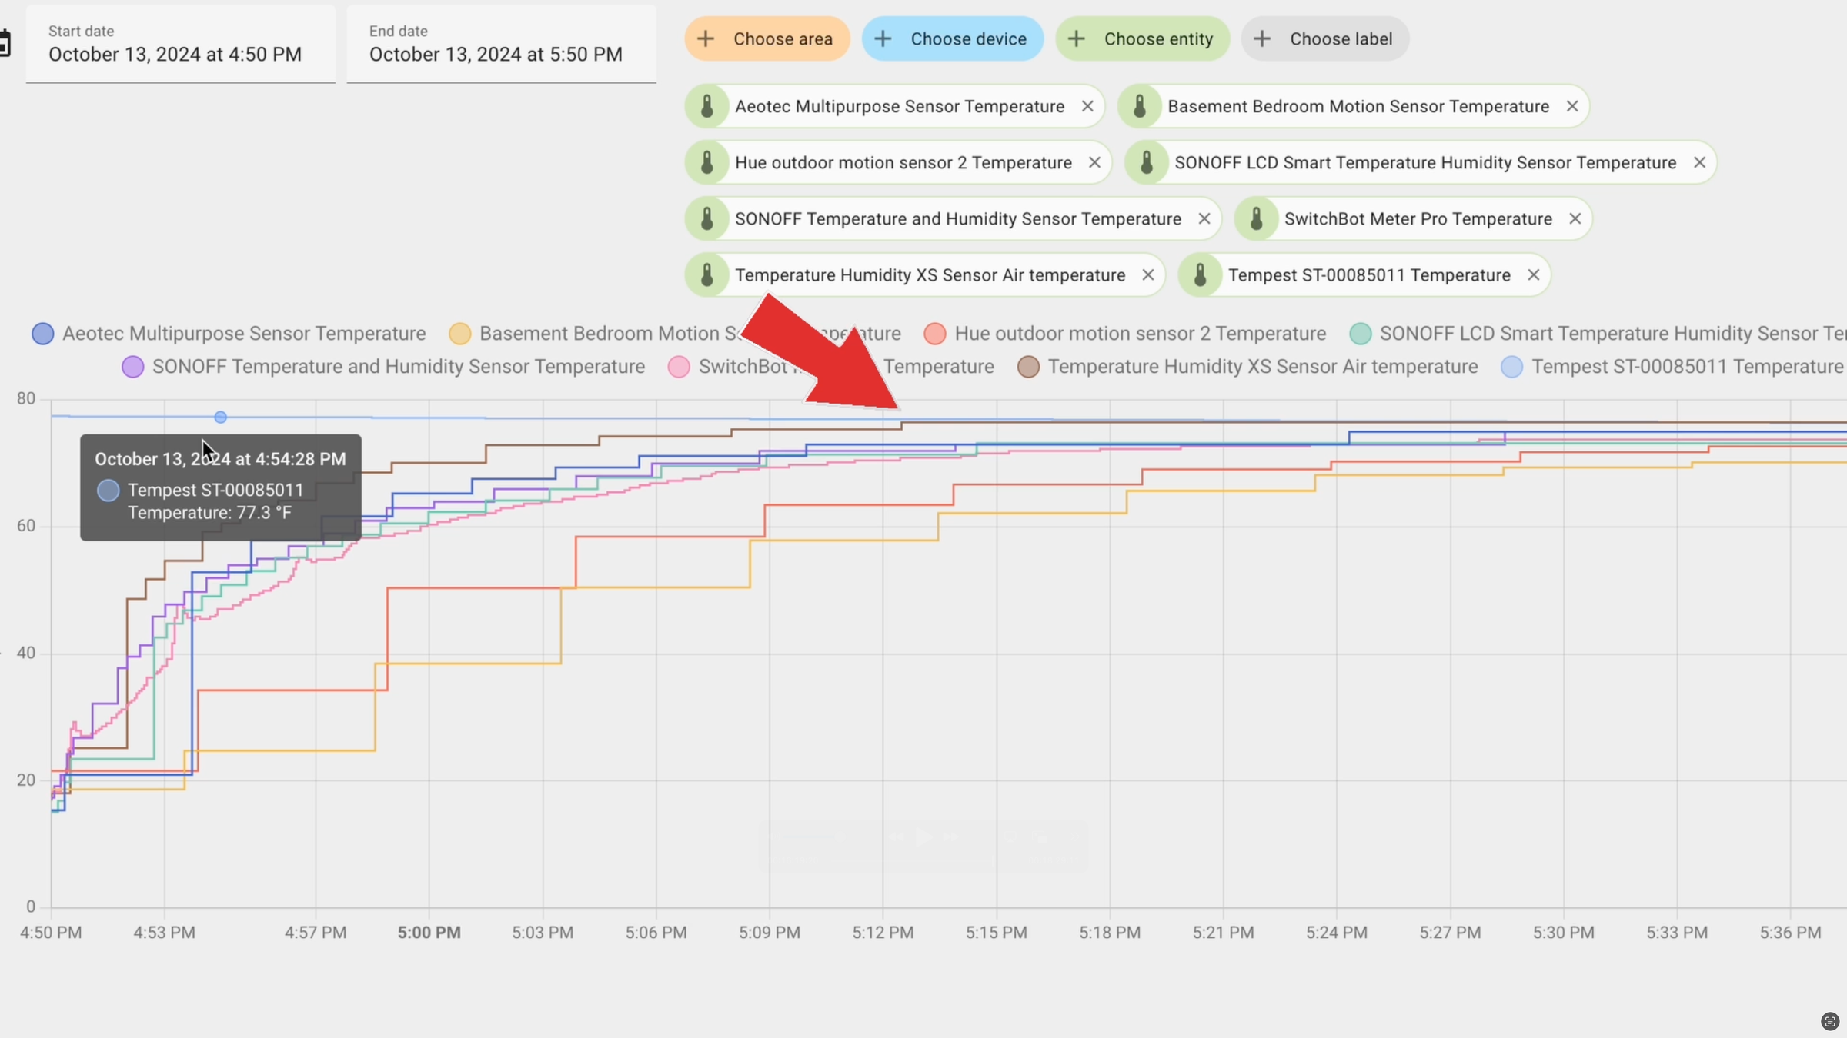The width and height of the screenshot is (1847, 1038).
Task: Remove SONOFF LCD Smart Temperature chip
Action: point(1699,162)
